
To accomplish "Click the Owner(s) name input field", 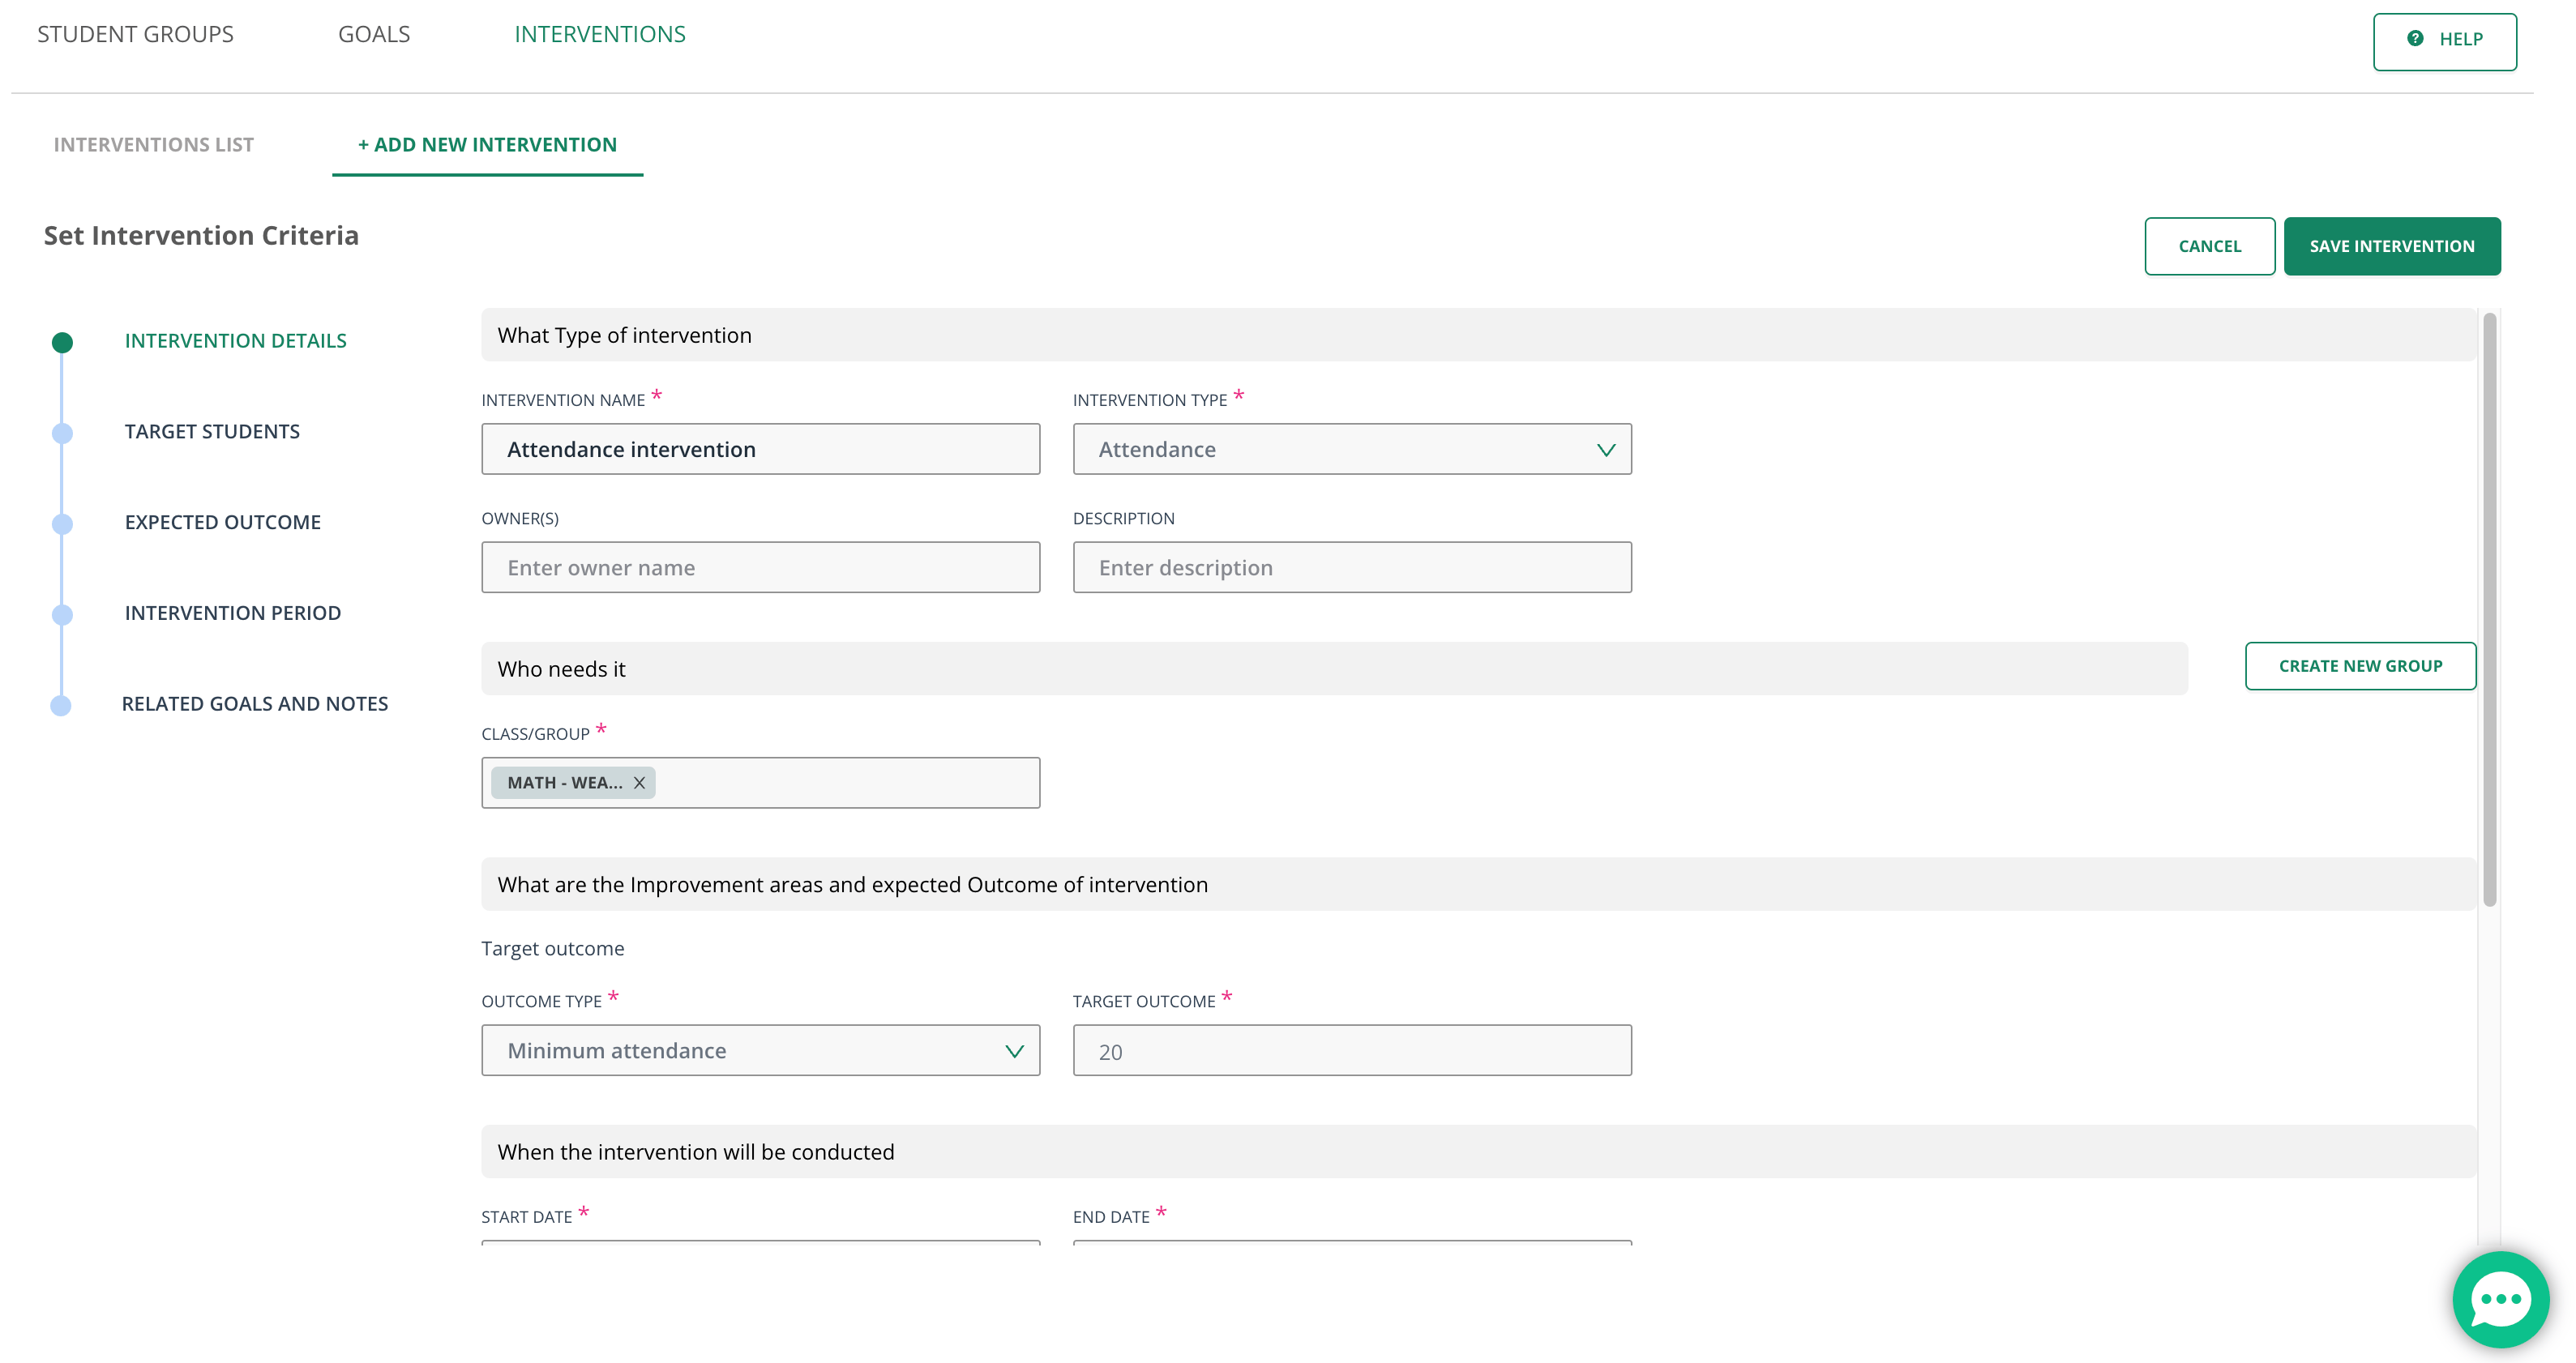I will click(x=760, y=567).
